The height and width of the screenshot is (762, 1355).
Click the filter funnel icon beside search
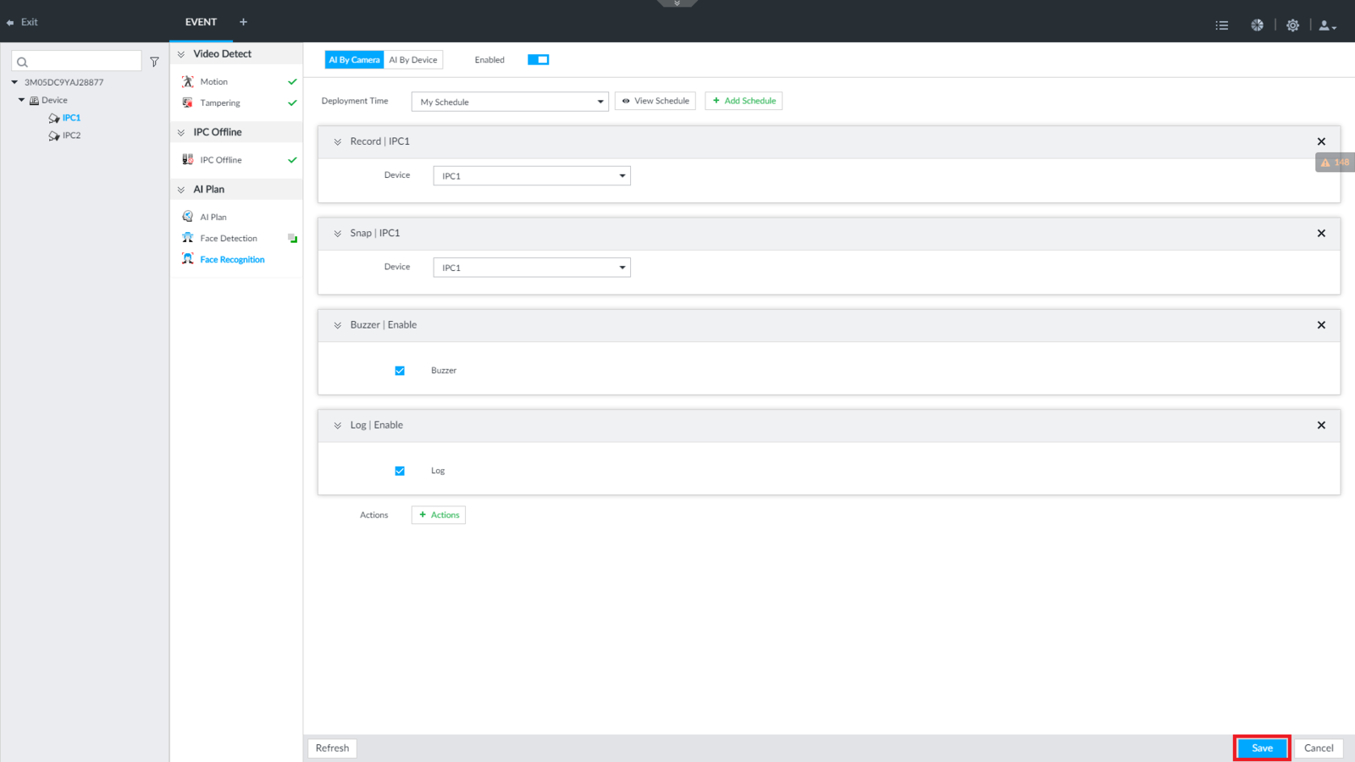click(x=154, y=62)
